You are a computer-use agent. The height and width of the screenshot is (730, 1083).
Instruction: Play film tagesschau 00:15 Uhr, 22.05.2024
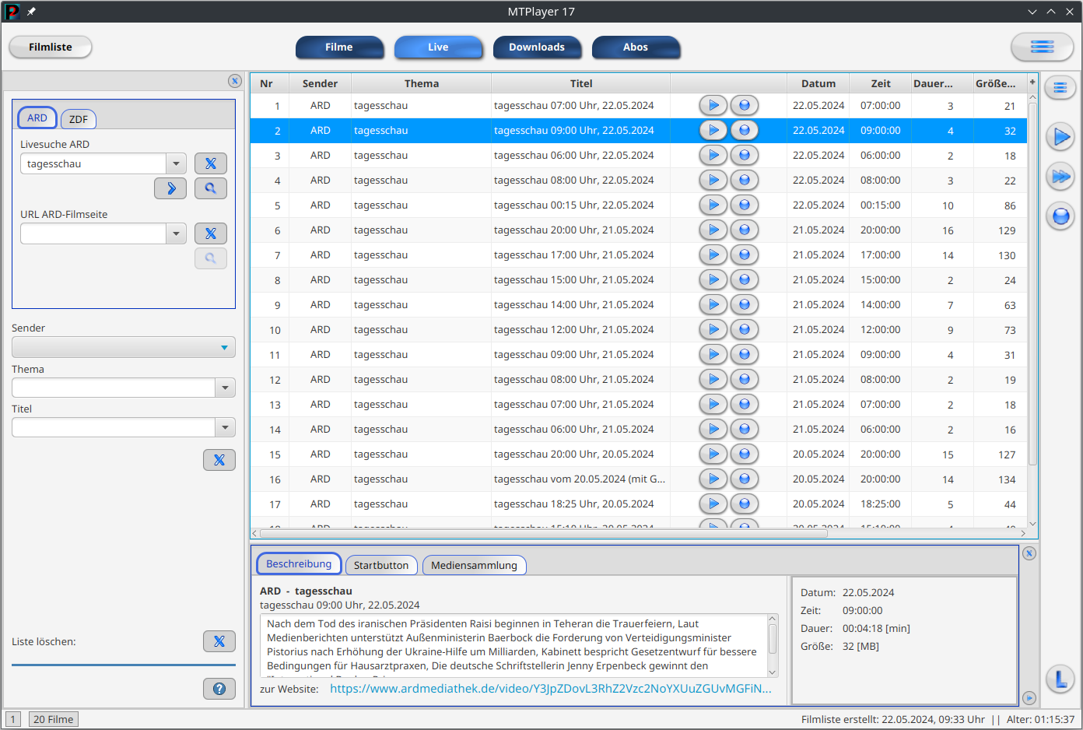713,205
